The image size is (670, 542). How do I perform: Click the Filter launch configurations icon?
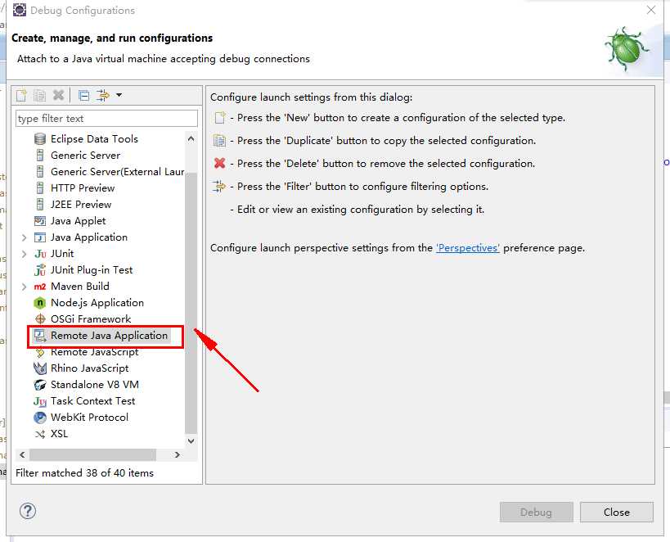click(x=103, y=95)
